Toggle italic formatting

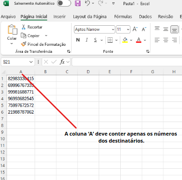(87, 40)
